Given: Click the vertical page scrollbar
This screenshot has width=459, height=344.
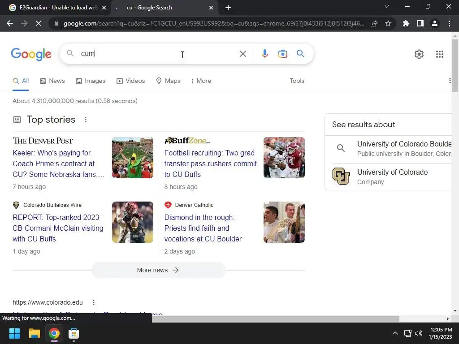Looking at the screenshot, I should coord(455,66).
